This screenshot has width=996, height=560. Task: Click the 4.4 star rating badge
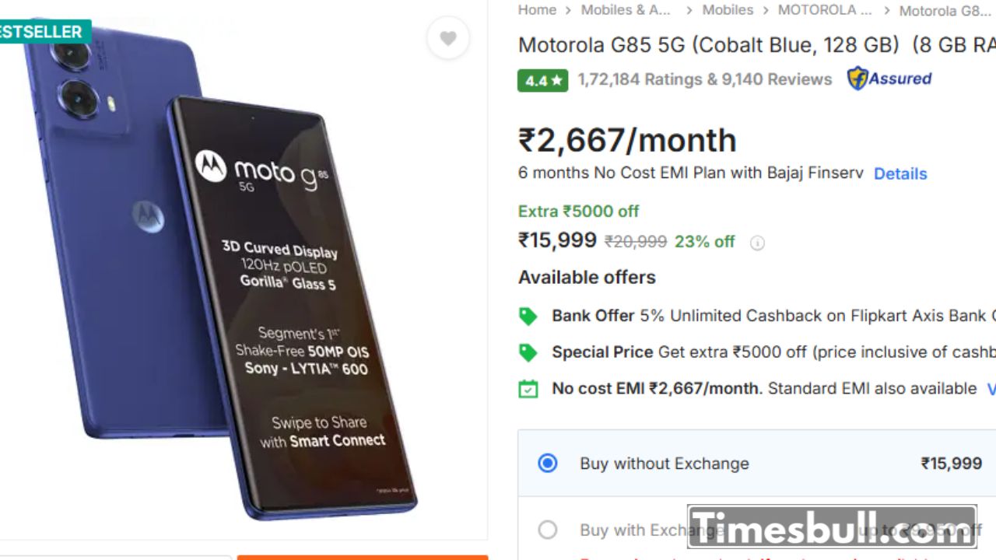(542, 80)
